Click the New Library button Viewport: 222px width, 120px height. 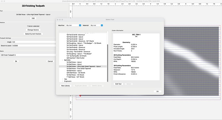pos(65,86)
